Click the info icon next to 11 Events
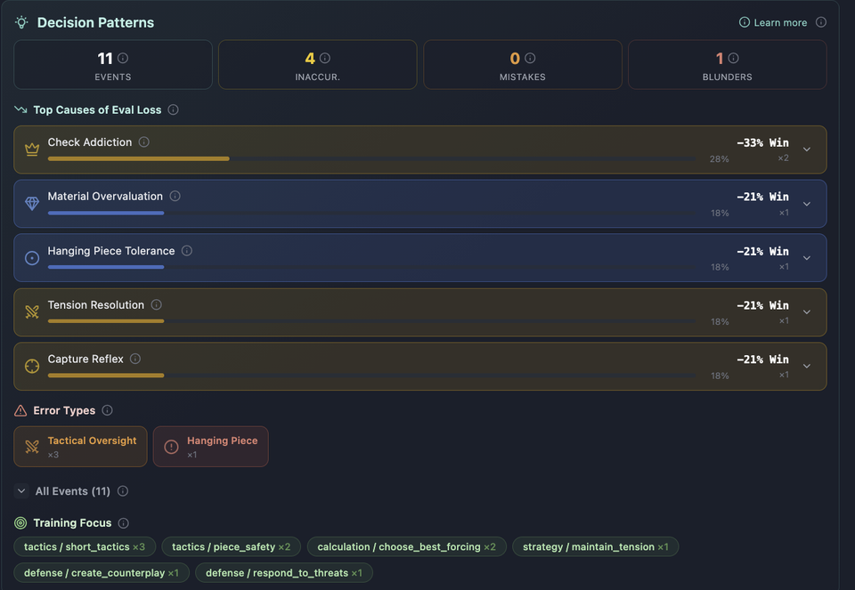The image size is (855, 590). point(123,58)
